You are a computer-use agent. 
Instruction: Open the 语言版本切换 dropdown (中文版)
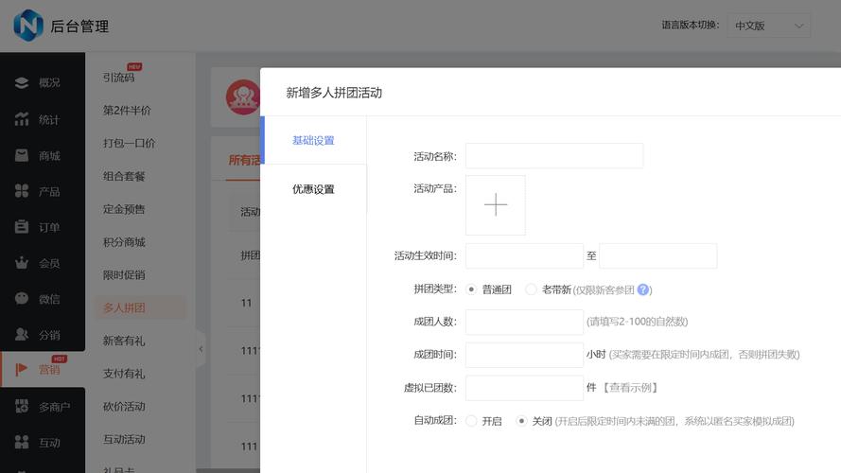tap(768, 26)
